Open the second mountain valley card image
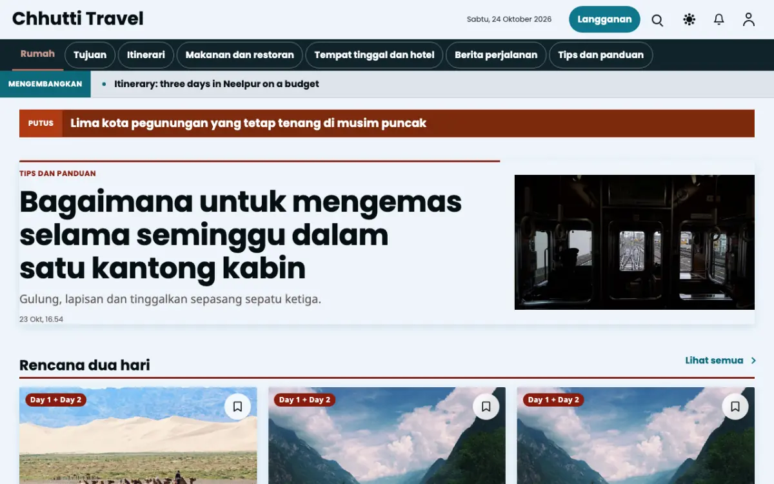This screenshot has height=484, width=774. pyautogui.click(x=387, y=436)
